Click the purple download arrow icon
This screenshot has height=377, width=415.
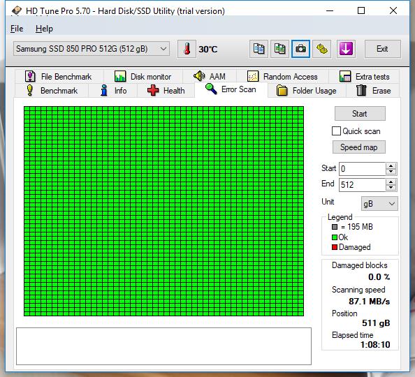click(x=346, y=49)
